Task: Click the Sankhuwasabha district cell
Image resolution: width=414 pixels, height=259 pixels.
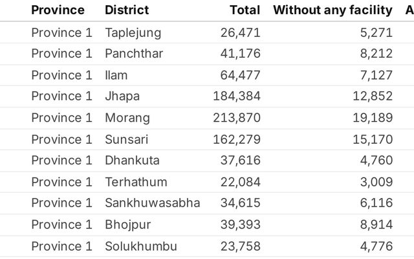Action: [x=152, y=203]
